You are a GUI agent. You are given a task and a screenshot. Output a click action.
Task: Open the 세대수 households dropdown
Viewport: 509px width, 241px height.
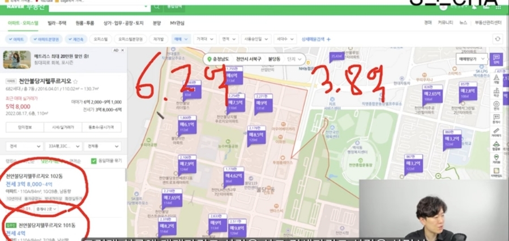(x=285, y=39)
